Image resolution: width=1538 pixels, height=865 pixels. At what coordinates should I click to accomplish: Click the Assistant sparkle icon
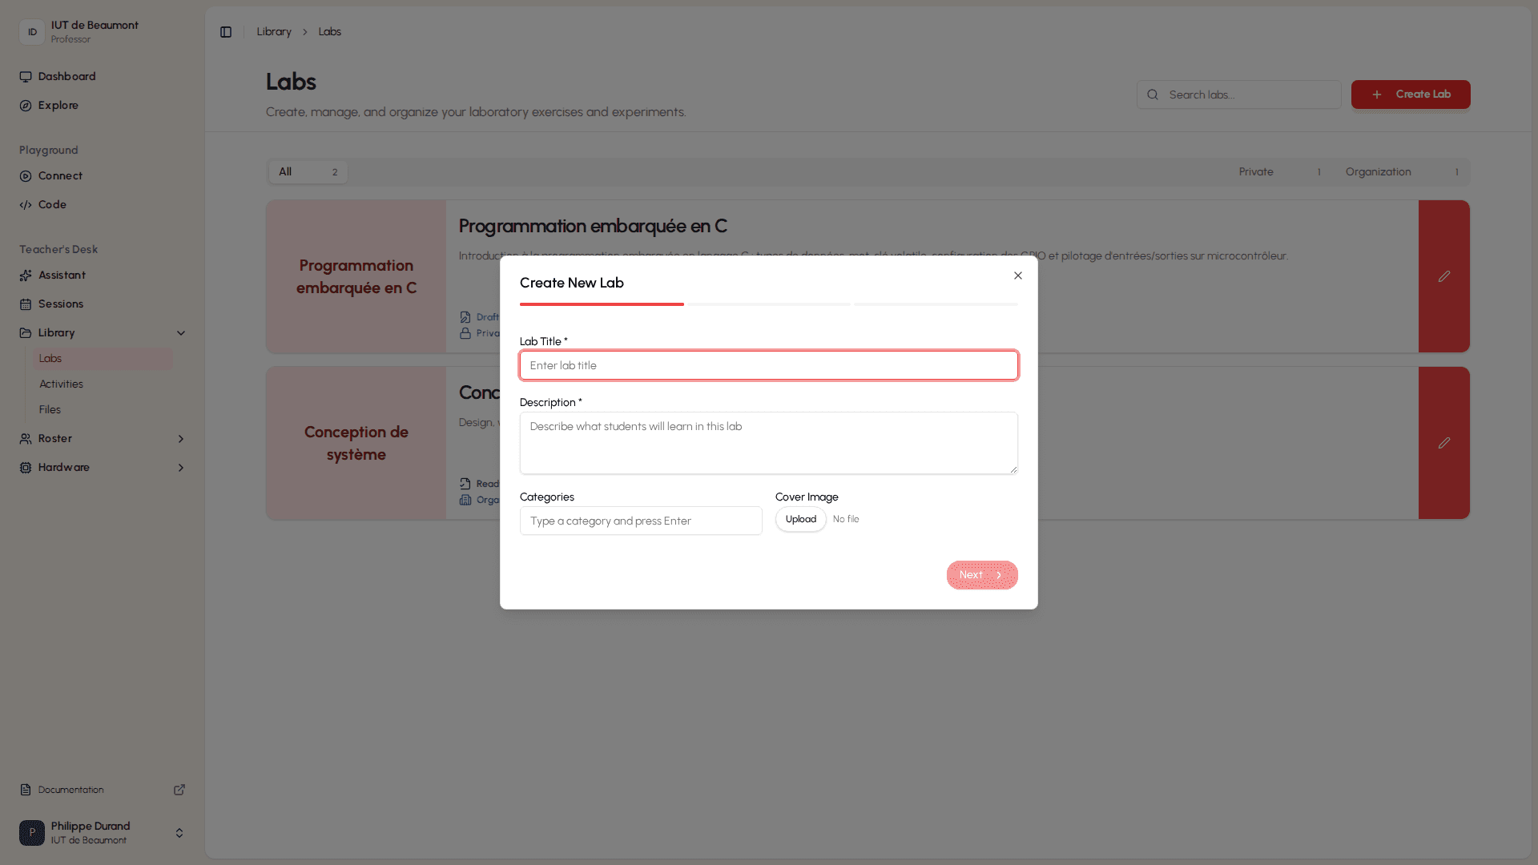pyautogui.click(x=26, y=276)
